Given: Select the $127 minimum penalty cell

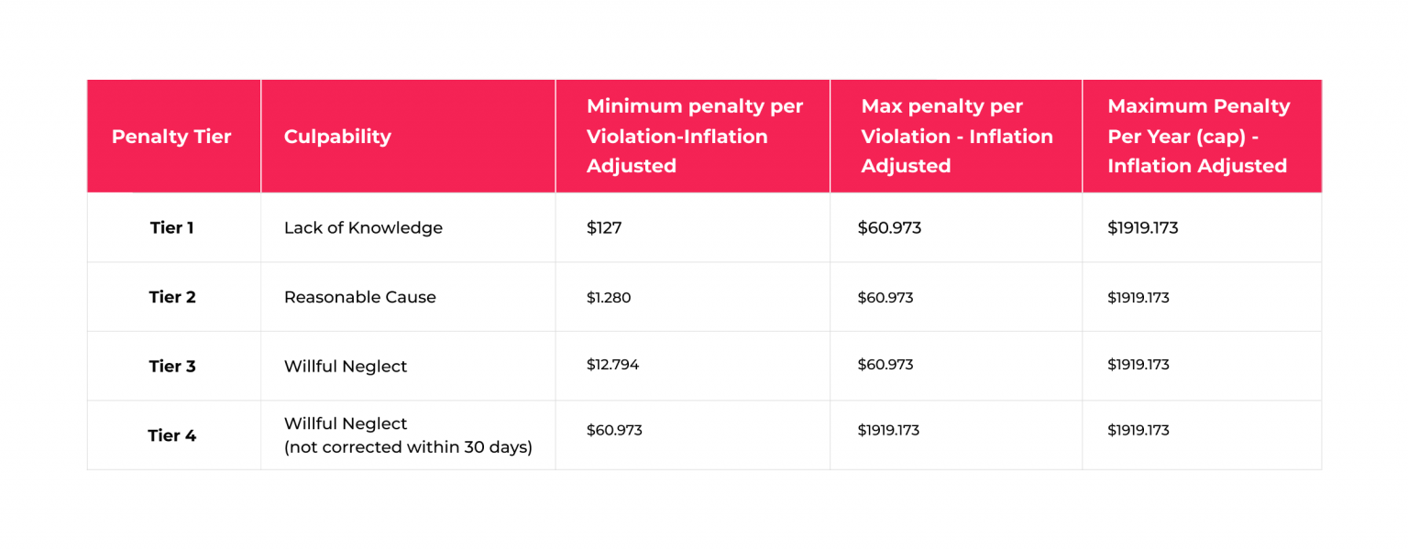Looking at the screenshot, I should click(604, 227).
